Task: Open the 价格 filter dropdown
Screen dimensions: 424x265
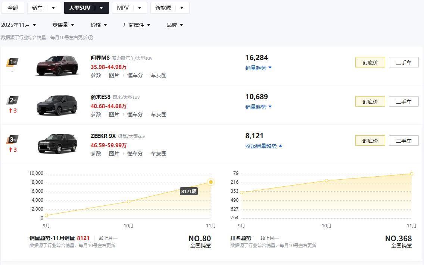Action: 99,25
